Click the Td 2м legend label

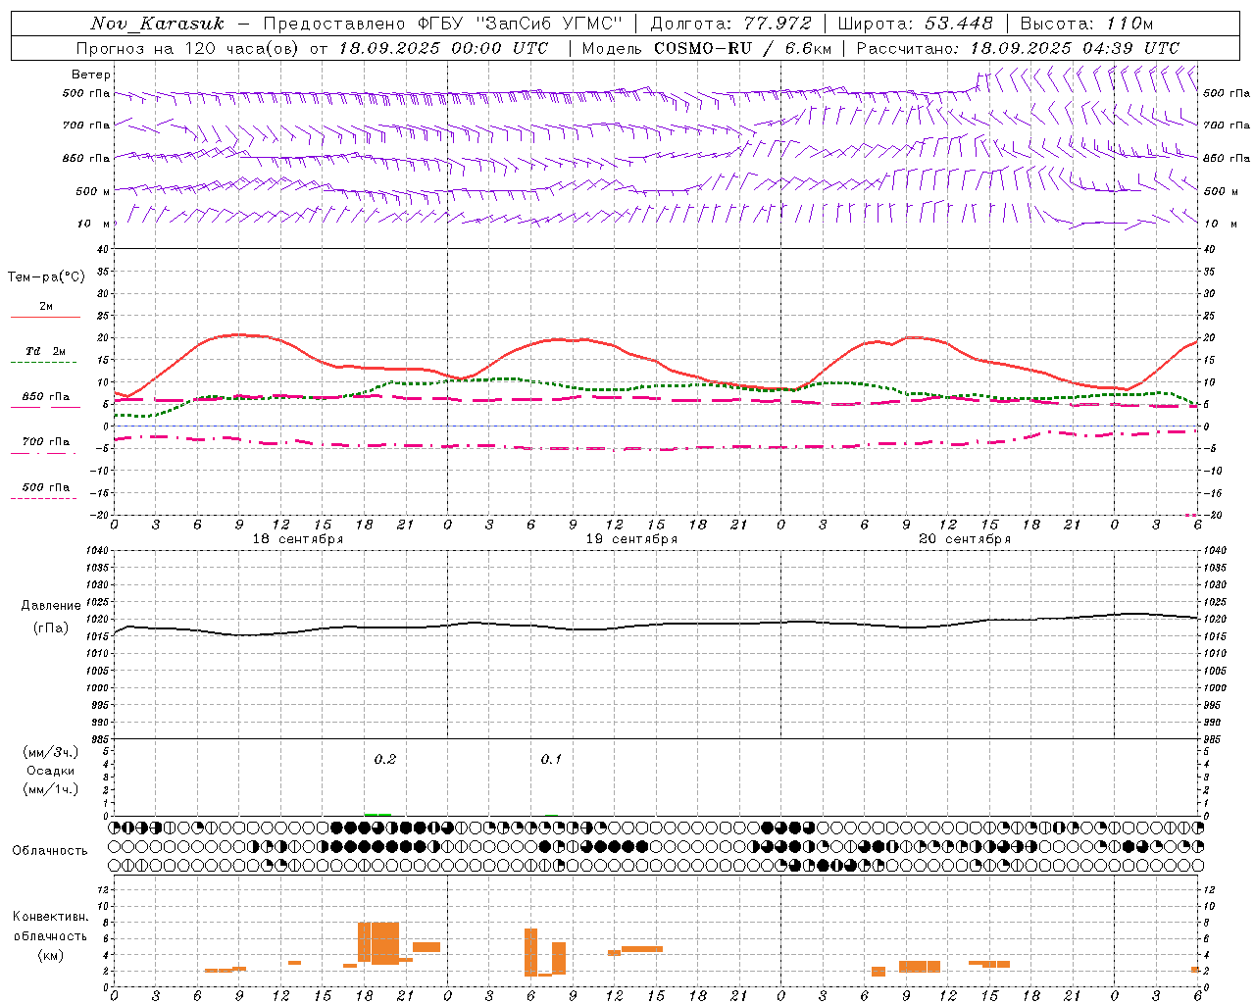(x=46, y=351)
